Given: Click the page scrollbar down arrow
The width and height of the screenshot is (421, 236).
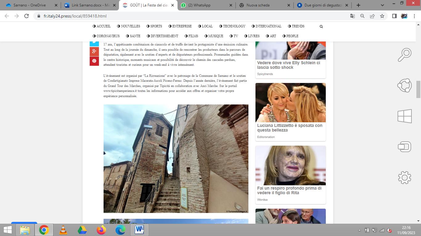Looking at the screenshot, I should coord(419,221).
